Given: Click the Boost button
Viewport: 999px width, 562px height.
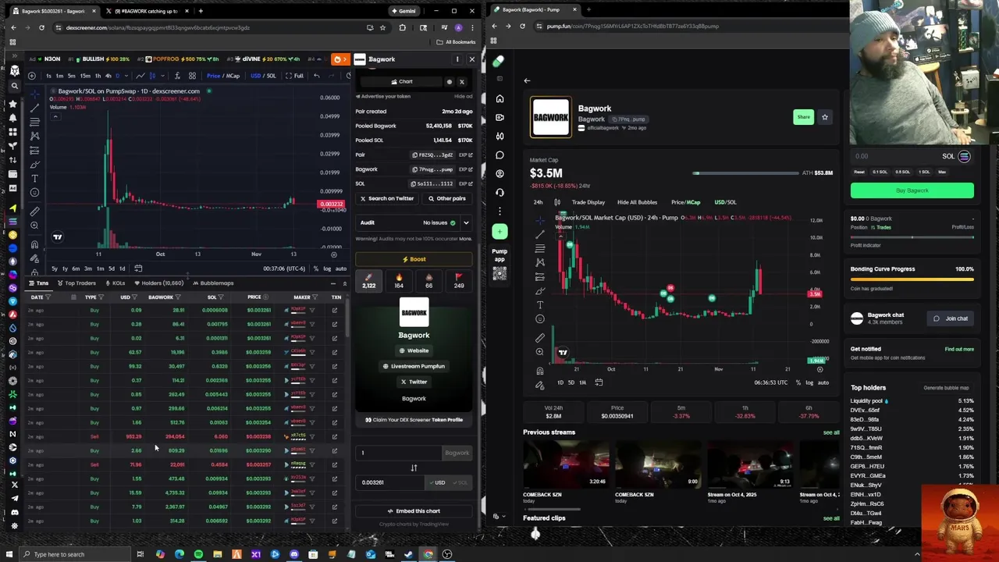Looking at the screenshot, I should [414, 259].
